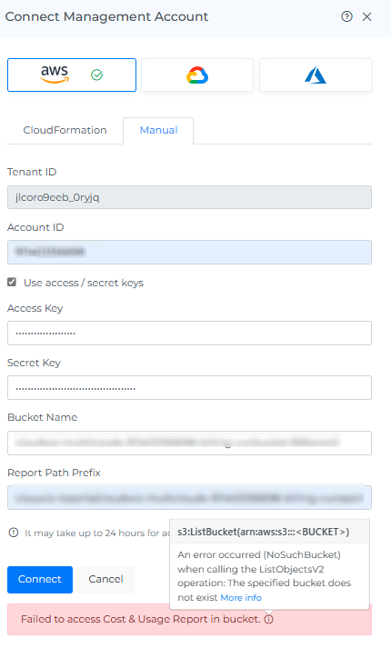Choose the Google Cloud provider tile
The height and width of the screenshot is (648, 391).
click(197, 75)
